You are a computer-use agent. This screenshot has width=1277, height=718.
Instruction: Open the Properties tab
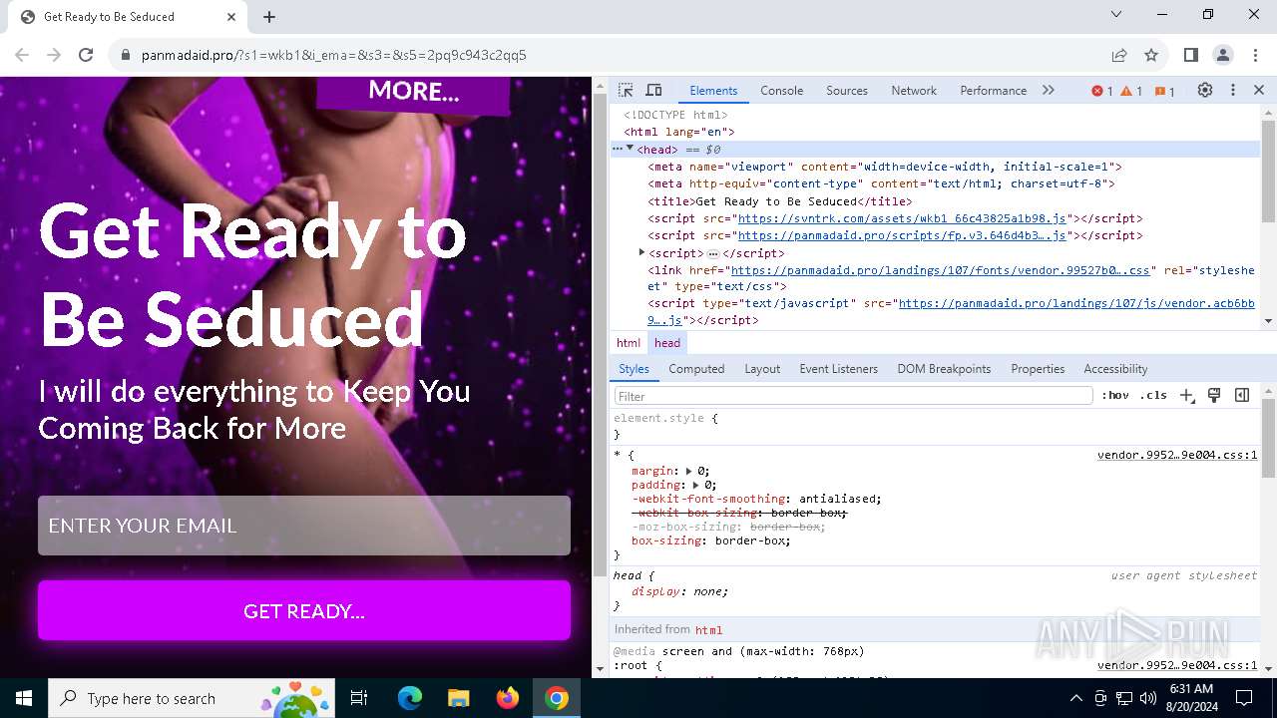point(1038,369)
